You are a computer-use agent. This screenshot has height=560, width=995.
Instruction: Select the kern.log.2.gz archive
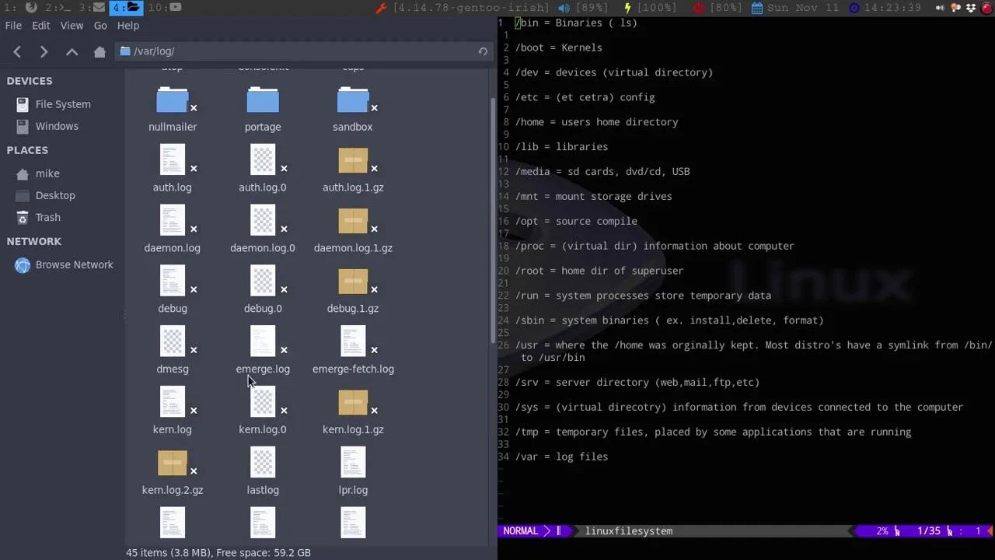[173, 472]
